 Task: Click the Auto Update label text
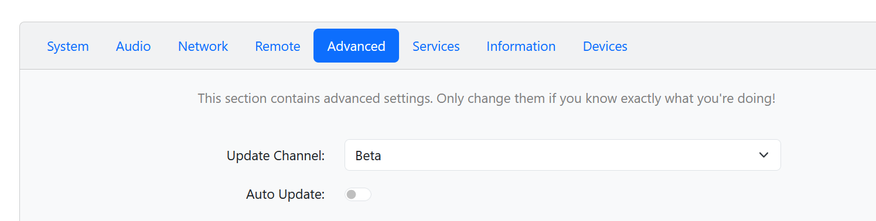tap(285, 195)
